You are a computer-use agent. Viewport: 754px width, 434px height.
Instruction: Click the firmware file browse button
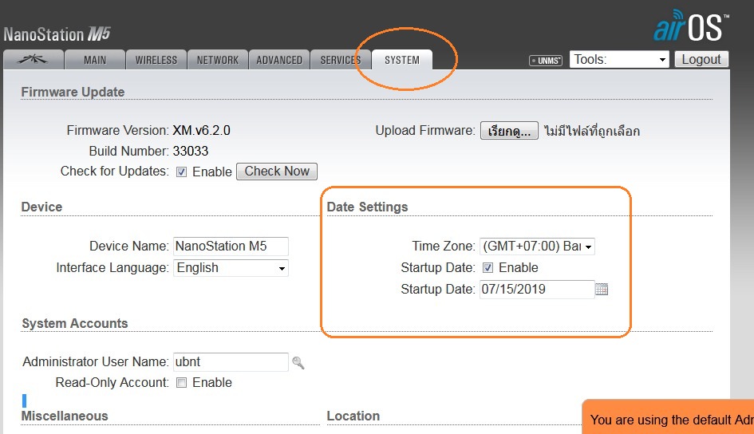click(x=509, y=131)
